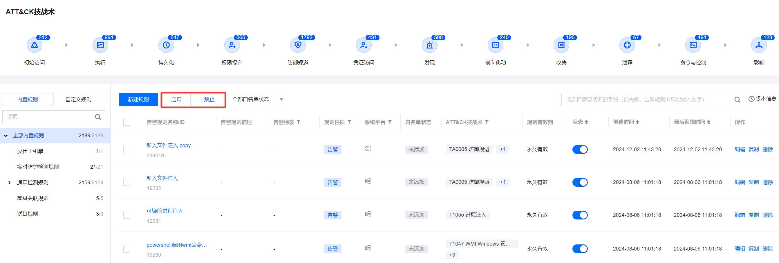779x263 pixels.
Task: Click the rule tree search magnifier icon
Action: coord(98,117)
